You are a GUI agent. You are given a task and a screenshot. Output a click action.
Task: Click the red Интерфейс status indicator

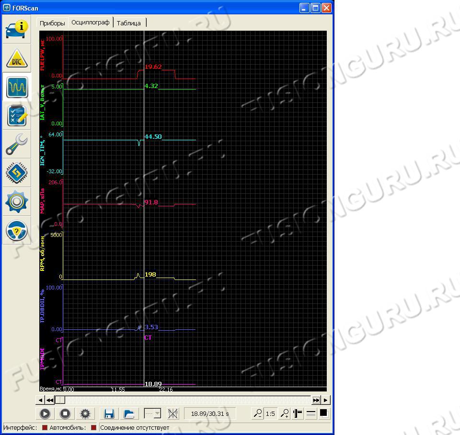(45, 428)
